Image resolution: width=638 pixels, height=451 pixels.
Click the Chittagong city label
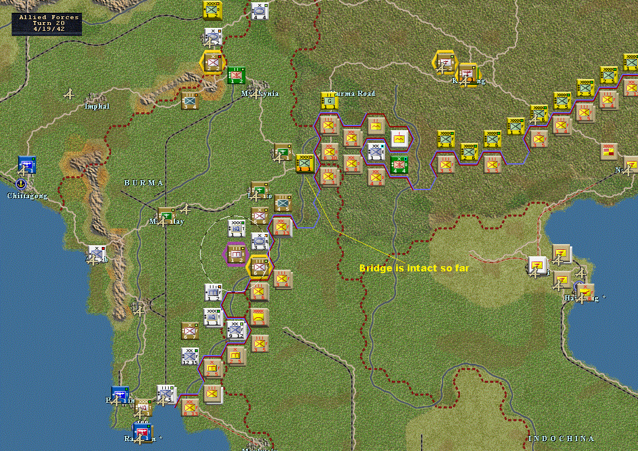click(x=27, y=196)
